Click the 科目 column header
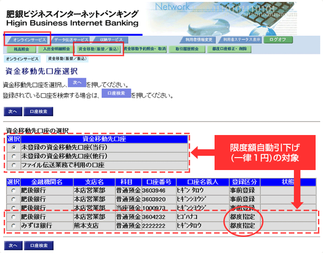The width and height of the screenshot is (323, 253). [128, 182]
